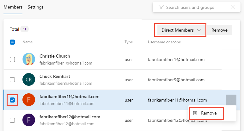Tick the checkbox for fabrikamfiber12
The height and width of the screenshot is (131, 244).
(x=12, y=120)
